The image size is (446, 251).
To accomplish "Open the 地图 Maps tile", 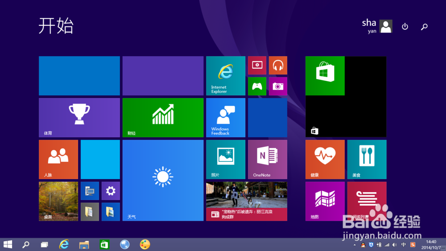I will [x=325, y=201].
